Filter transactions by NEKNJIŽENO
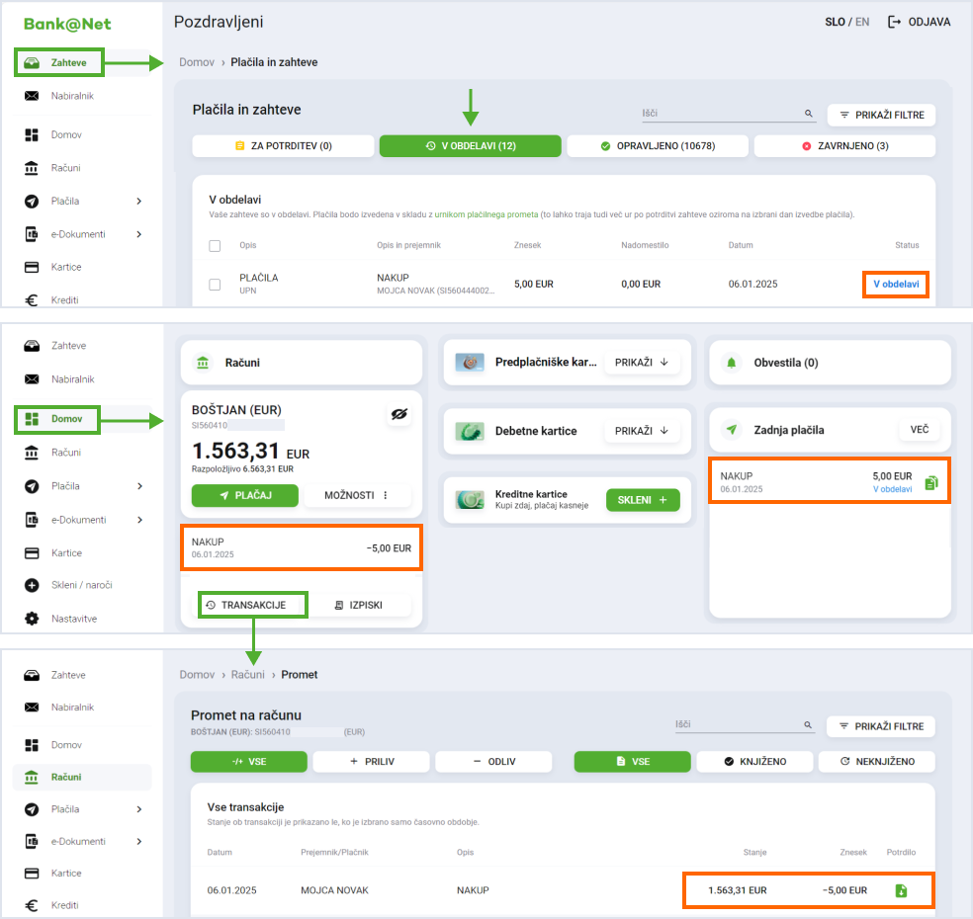 coord(876,762)
